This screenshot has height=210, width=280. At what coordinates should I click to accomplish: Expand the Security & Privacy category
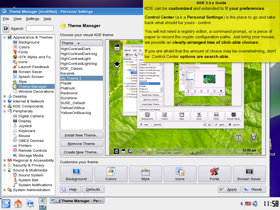click(x=5, y=165)
